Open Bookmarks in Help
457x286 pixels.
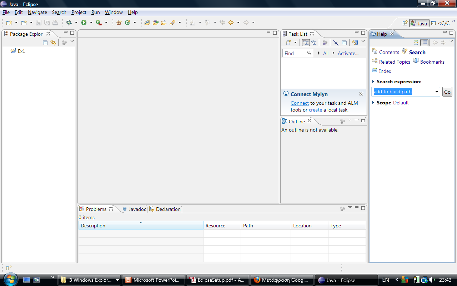coord(432,62)
